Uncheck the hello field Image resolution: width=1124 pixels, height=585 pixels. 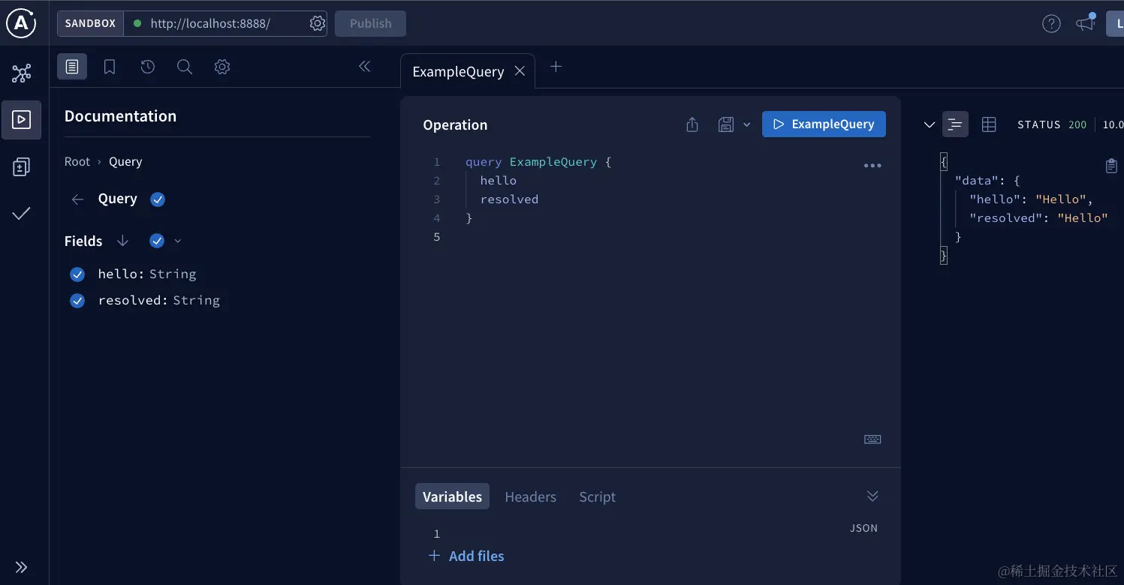click(77, 274)
